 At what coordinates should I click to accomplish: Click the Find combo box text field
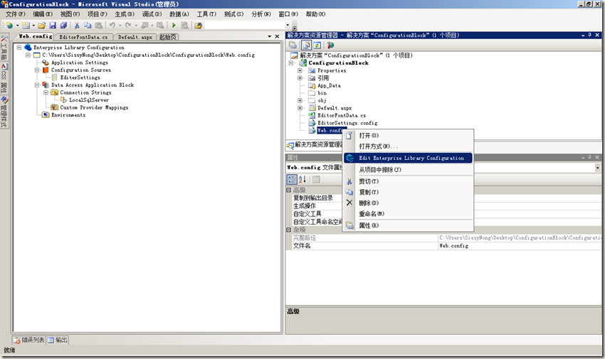tap(245, 26)
